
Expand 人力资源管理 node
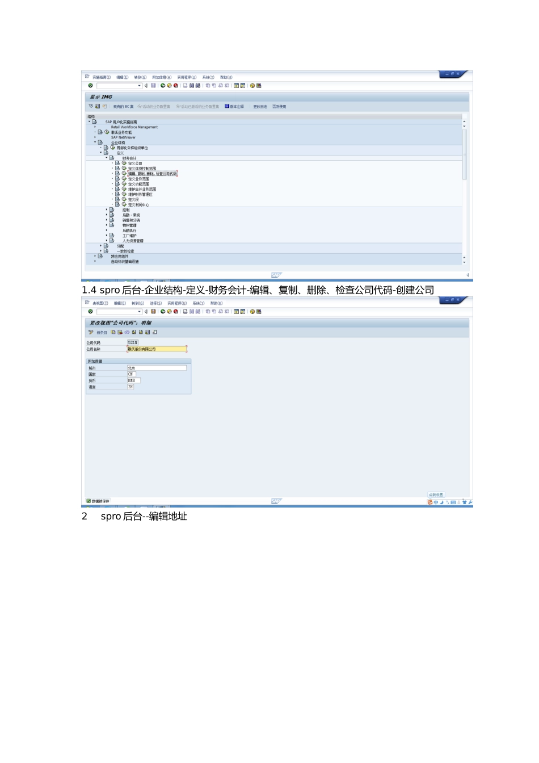tap(107, 241)
